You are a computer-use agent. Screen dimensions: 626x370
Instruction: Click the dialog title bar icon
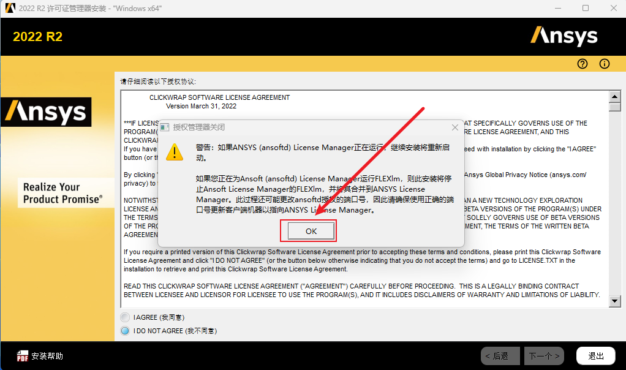pos(165,127)
